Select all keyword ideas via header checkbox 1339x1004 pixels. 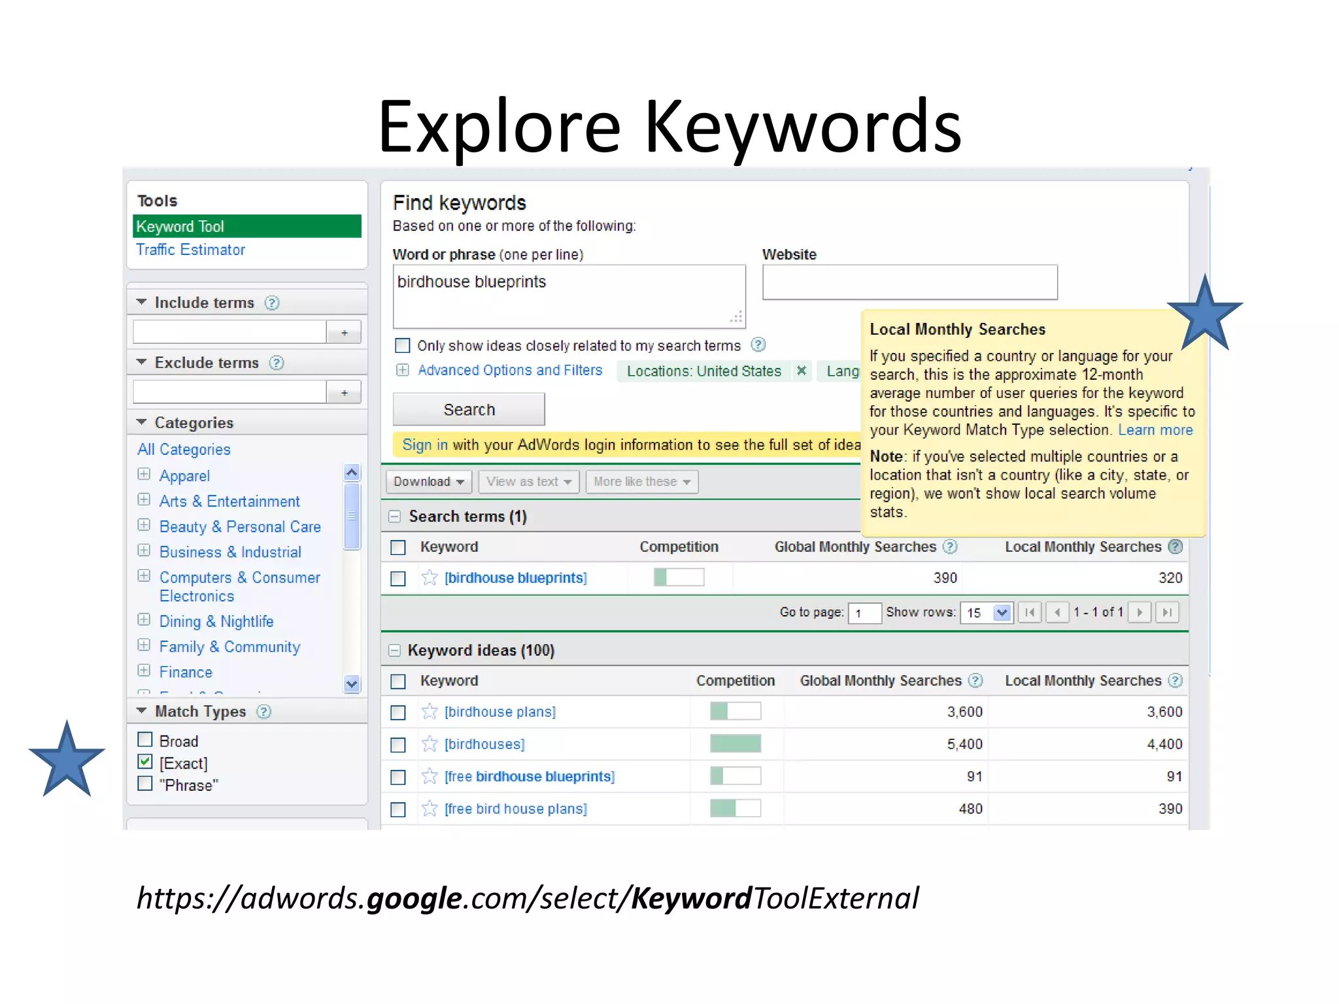[398, 681]
